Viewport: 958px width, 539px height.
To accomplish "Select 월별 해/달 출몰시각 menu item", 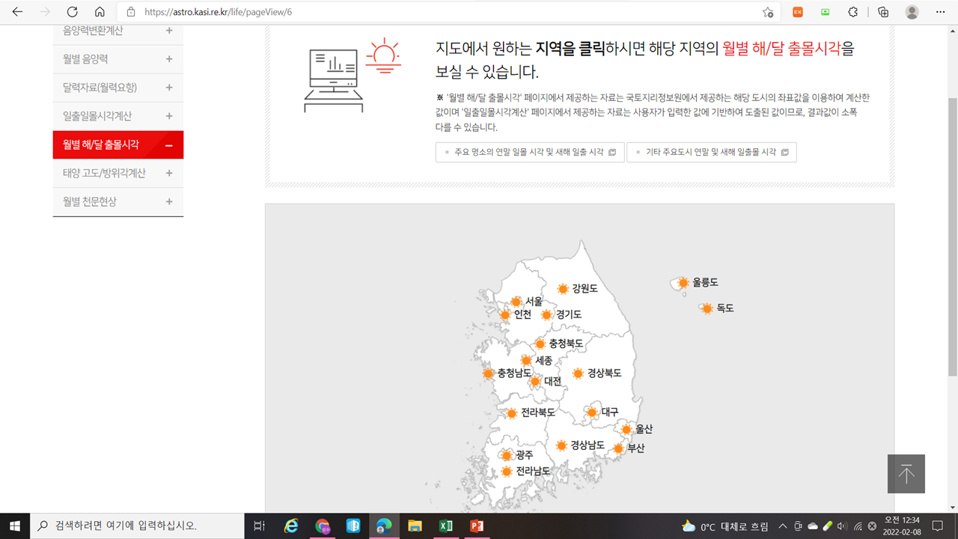I will pos(118,144).
